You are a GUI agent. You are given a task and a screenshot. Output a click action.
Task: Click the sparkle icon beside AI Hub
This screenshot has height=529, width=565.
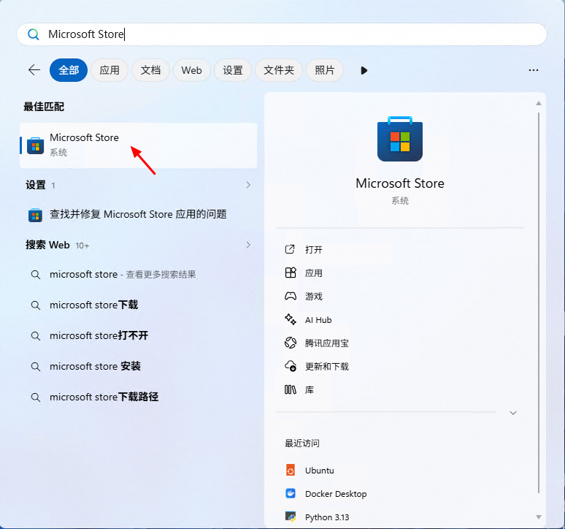pyautogui.click(x=291, y=319)
